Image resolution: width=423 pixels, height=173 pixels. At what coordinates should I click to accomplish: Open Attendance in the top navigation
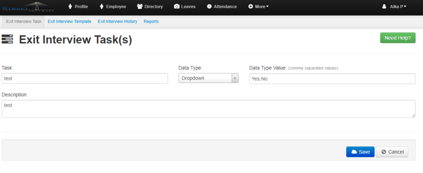pyautogui.click(x=222, y=7)
